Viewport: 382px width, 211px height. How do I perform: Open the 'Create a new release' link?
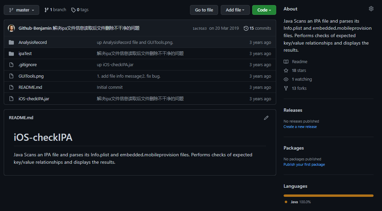pyautogui.click(x=300, y=127)
